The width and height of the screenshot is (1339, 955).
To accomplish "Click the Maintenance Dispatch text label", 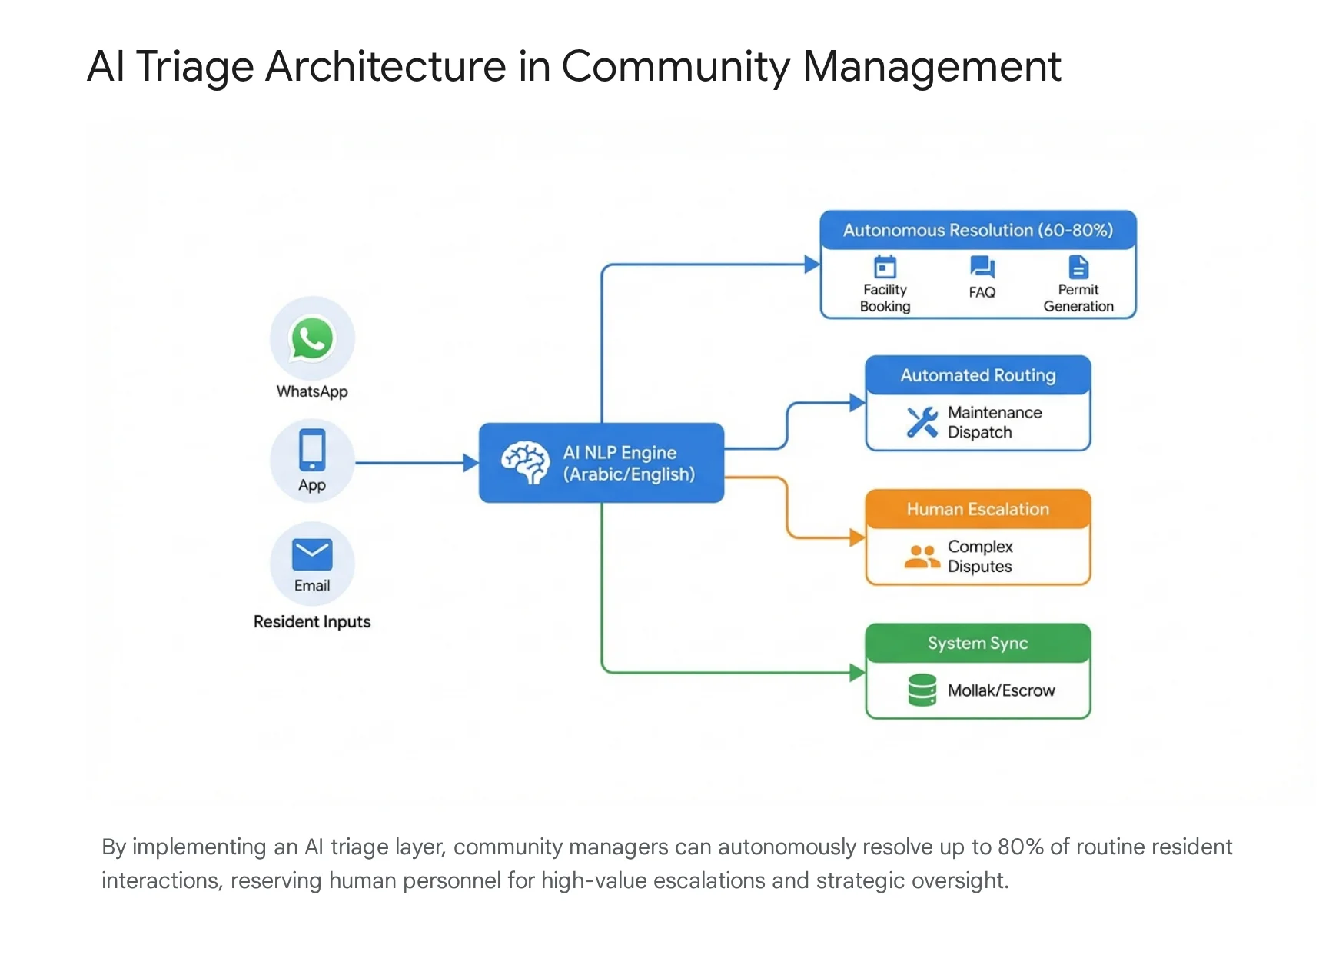I will point(995,422).
